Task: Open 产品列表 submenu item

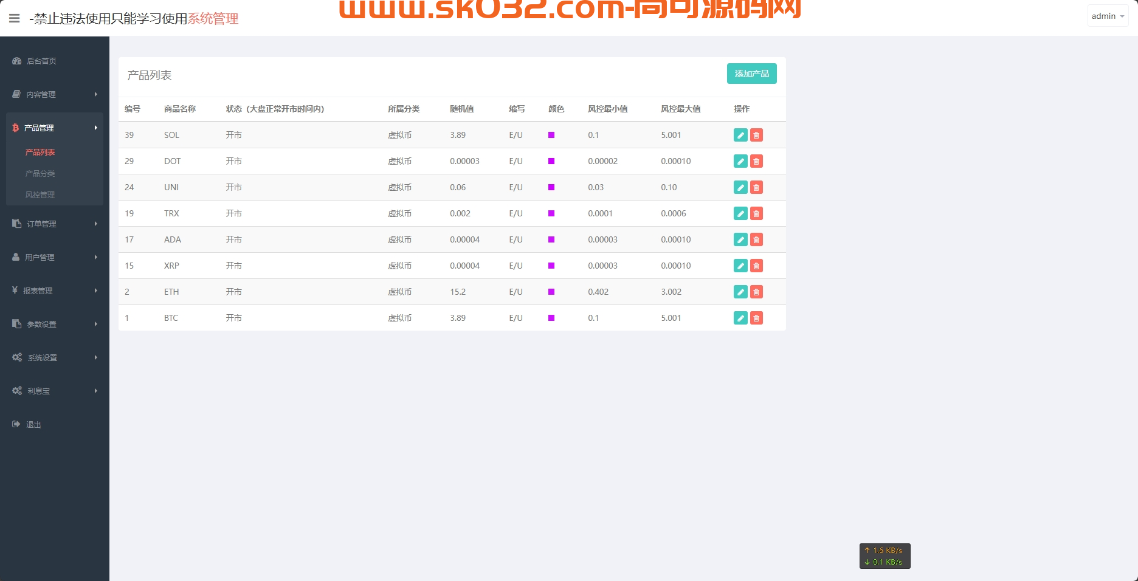Action: [40, 153]
